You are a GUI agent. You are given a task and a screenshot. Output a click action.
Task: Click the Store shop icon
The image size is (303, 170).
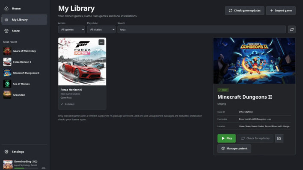coord(6,31)
